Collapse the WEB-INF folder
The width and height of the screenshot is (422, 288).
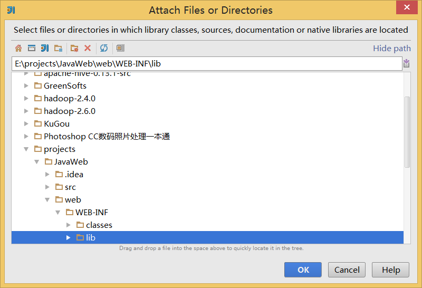click(58, 213)
